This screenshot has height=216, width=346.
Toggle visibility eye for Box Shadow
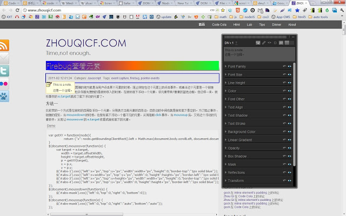tap(290, 156)
